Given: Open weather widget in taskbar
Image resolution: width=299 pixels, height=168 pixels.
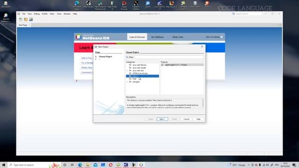Looking at the screenshot, I should point(237,165).
